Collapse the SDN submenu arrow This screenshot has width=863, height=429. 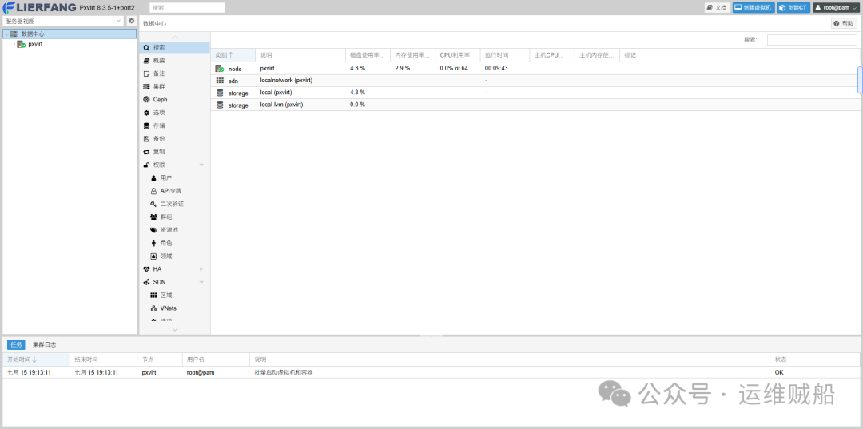pyautogui.click(x=201, y=282)
